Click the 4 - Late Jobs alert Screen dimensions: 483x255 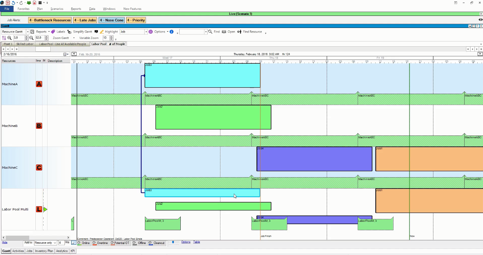pyautogui.click(x=85, y=20)
